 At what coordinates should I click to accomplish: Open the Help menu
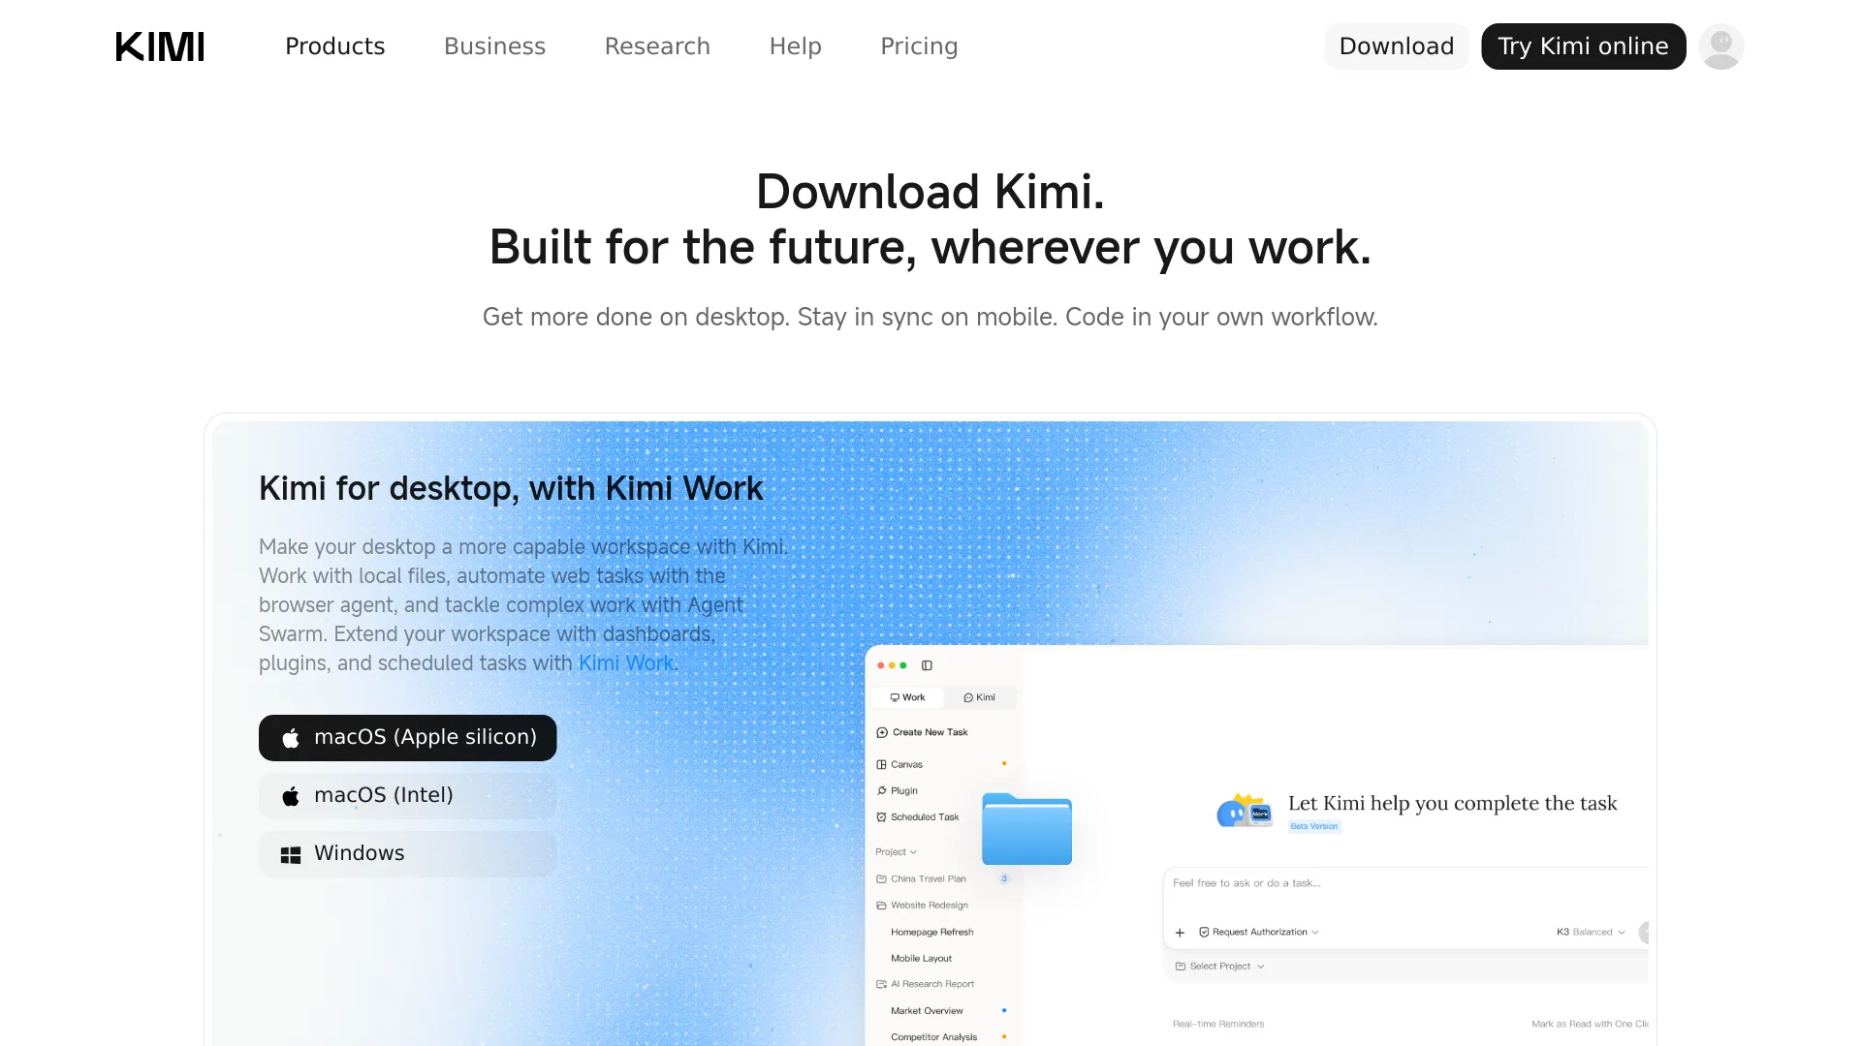point(795,46)
